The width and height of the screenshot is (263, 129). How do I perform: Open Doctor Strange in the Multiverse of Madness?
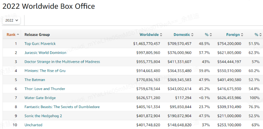(x=62, y=62)
